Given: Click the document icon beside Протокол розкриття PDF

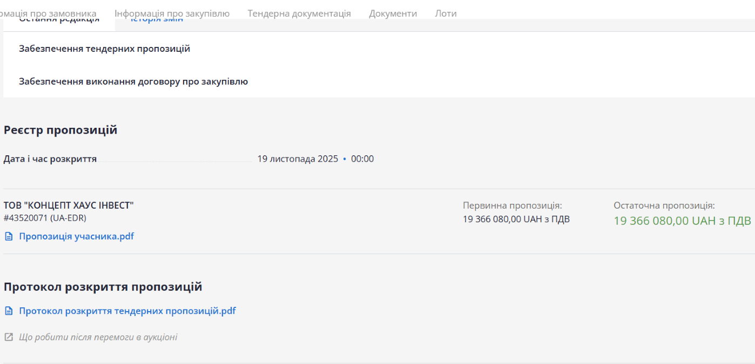Looking at the screenshot, I should (x=8, y=311).
